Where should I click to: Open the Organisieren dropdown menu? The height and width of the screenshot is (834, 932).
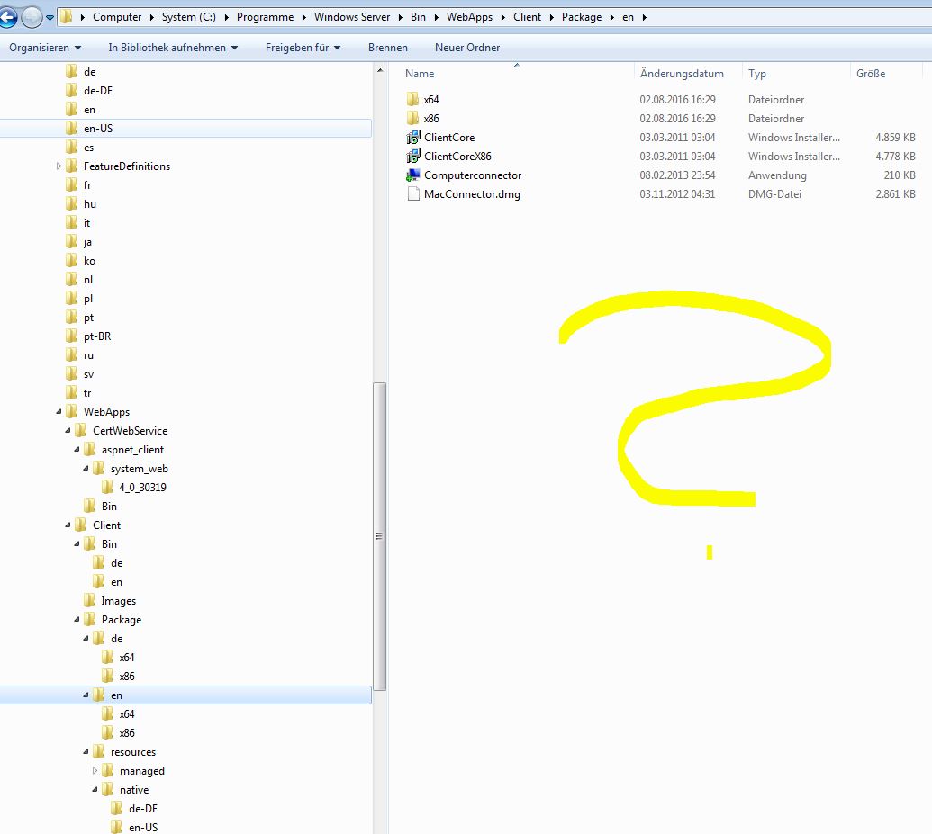[x=45, y=48]
